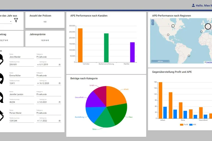The image size is (212, 141).
Task: Click the Beträge nach Kategorie card title
Action: (84, 78)
